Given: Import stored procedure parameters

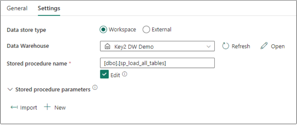Looking at the screenshot, I should 24,107.
